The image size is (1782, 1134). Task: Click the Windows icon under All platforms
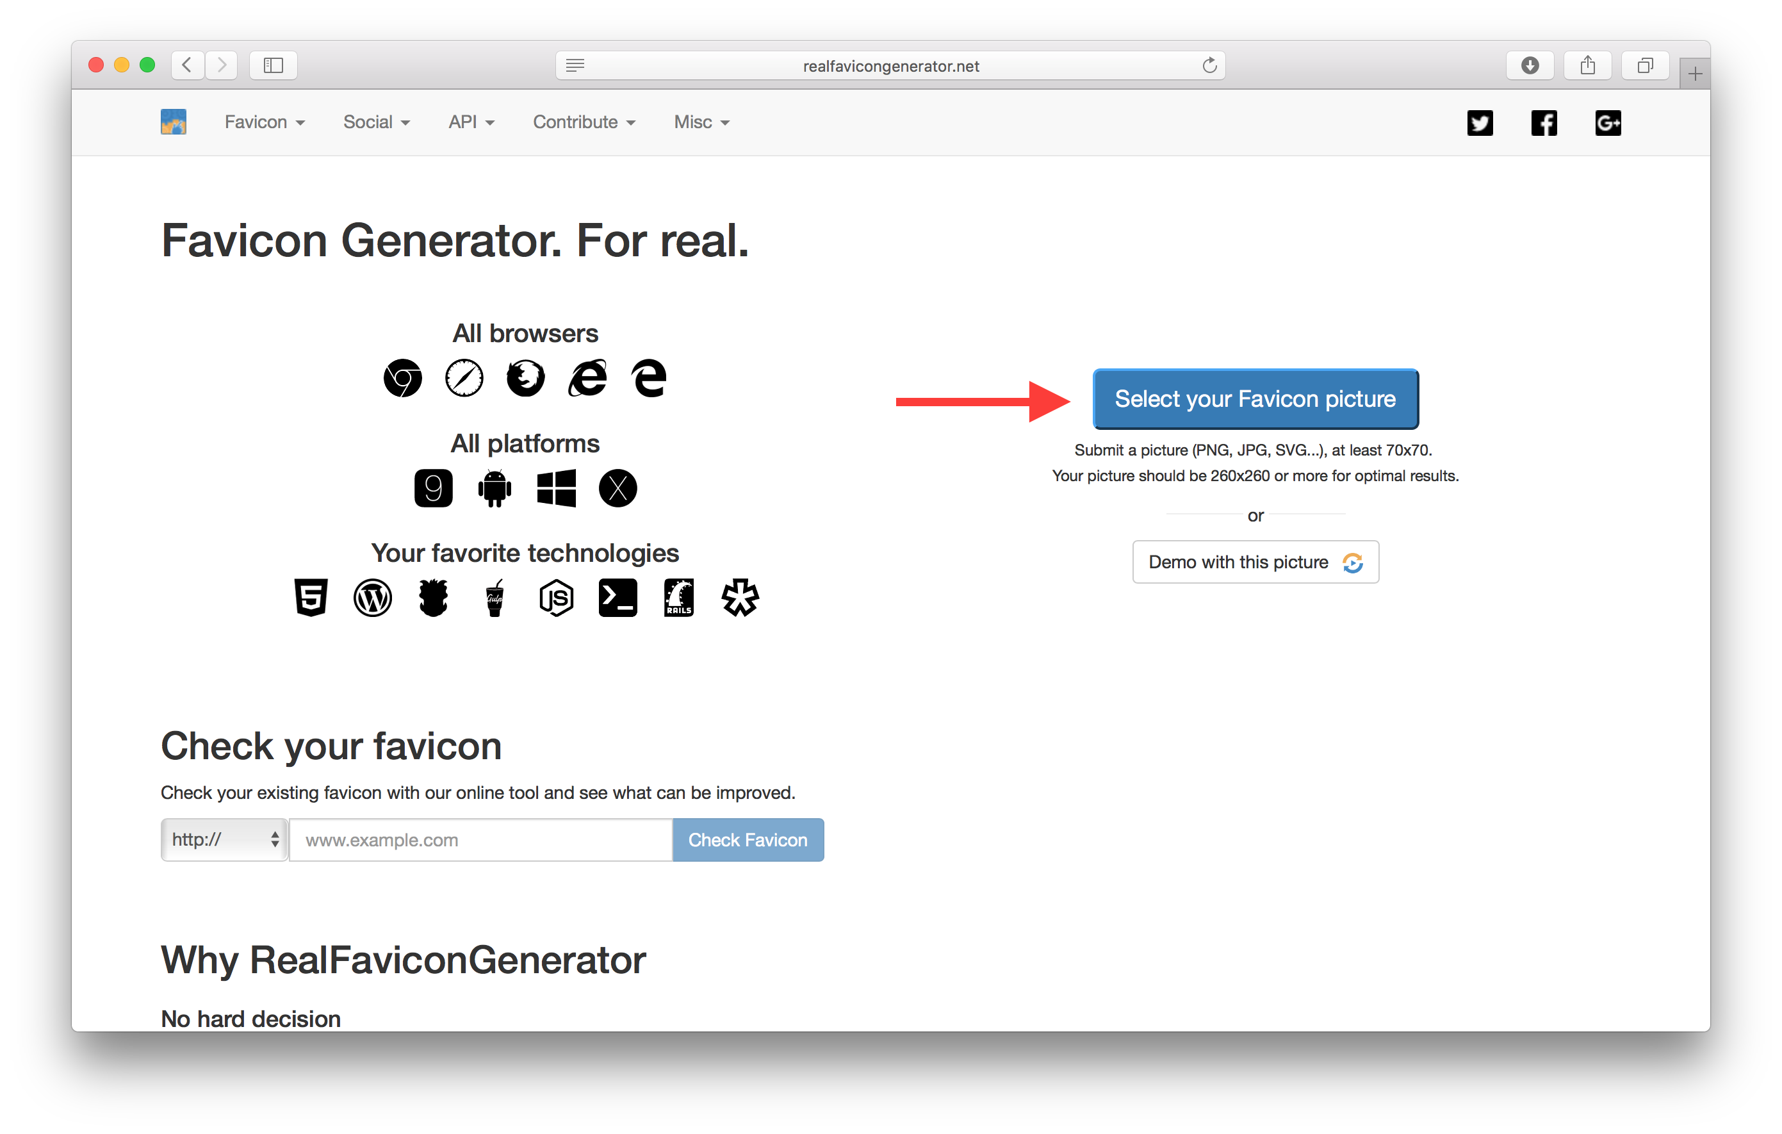(x=556, y=488)
